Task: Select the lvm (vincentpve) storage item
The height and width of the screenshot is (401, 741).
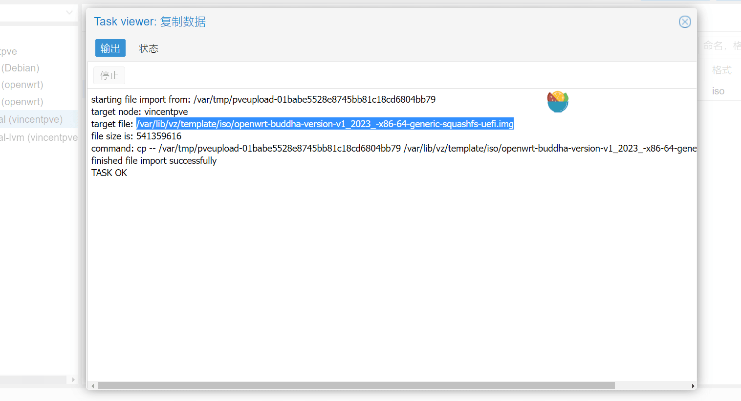Action: pyautogui.click(x=39, y=137)
